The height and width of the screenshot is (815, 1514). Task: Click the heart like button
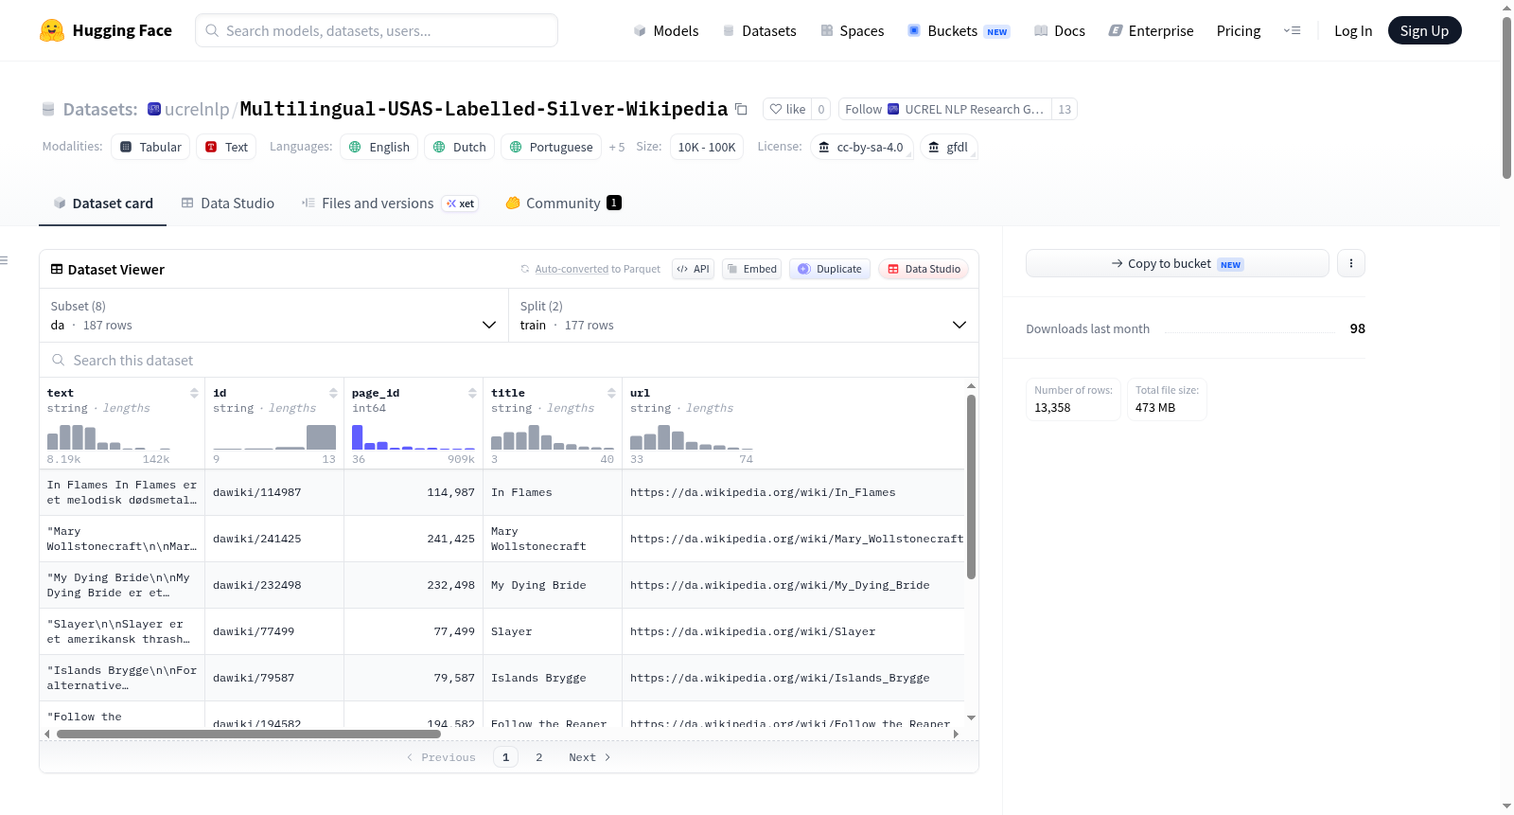click(787, 110)
